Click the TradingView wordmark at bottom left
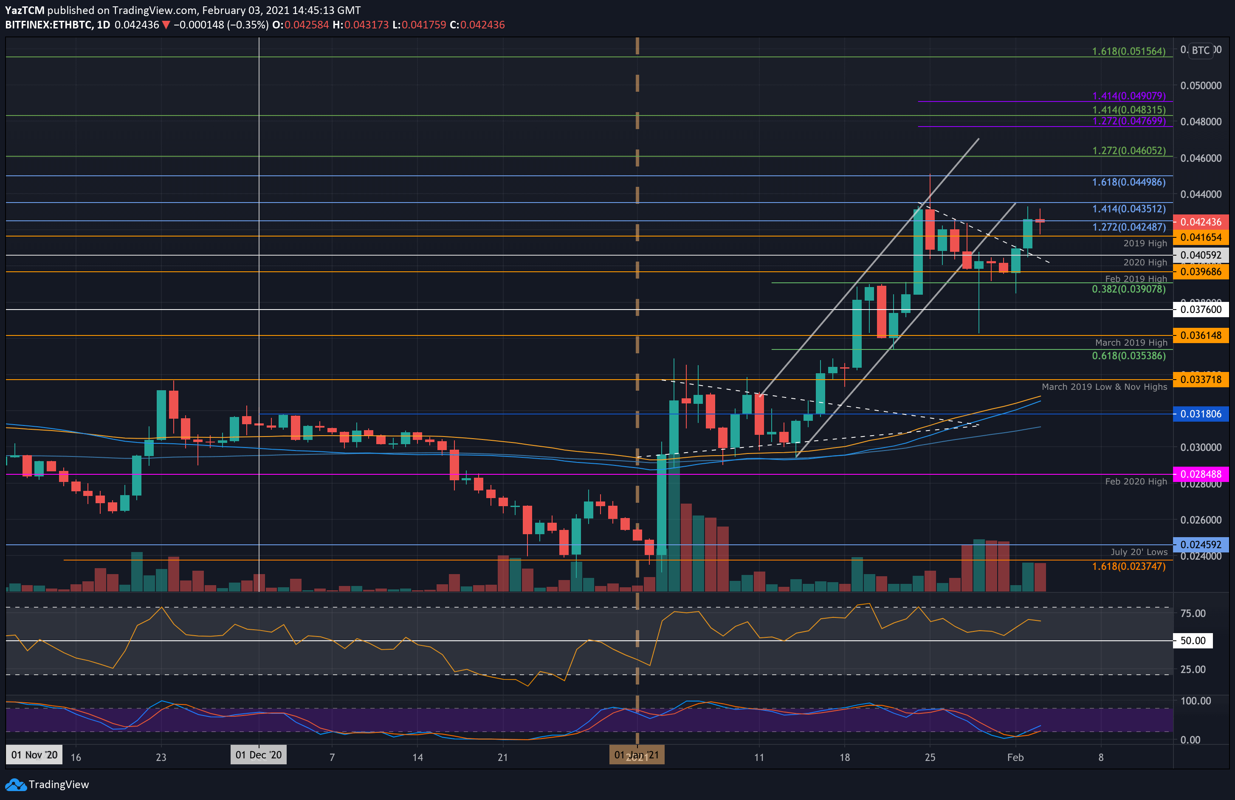This screenshot has height=800, width=1235. 59,784
